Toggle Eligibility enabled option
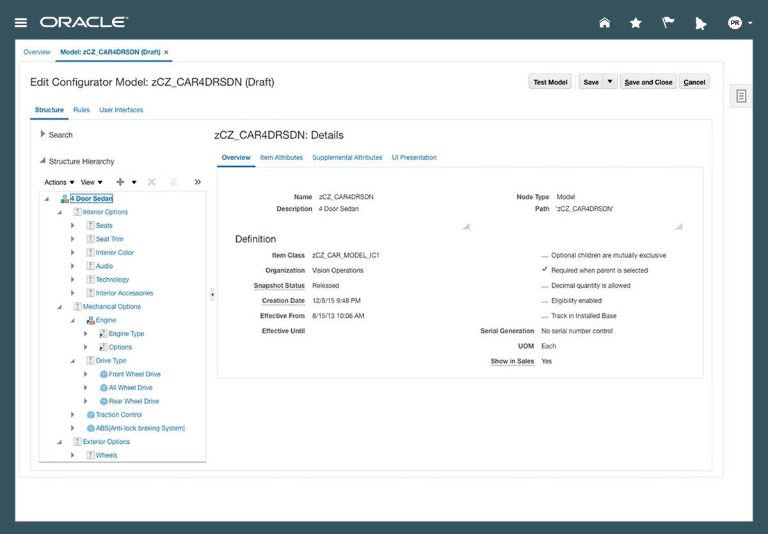The width and height of the screenshot is (768, 534). pos(544,301)
